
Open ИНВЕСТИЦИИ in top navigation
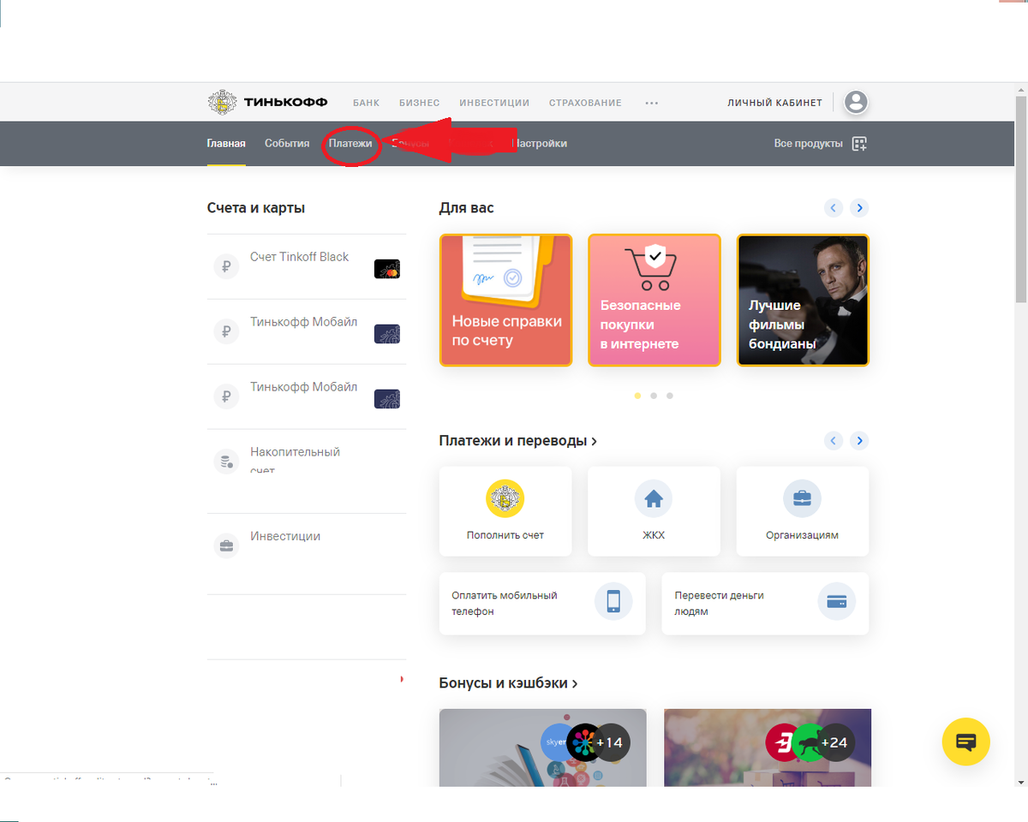tap(494, 103)
